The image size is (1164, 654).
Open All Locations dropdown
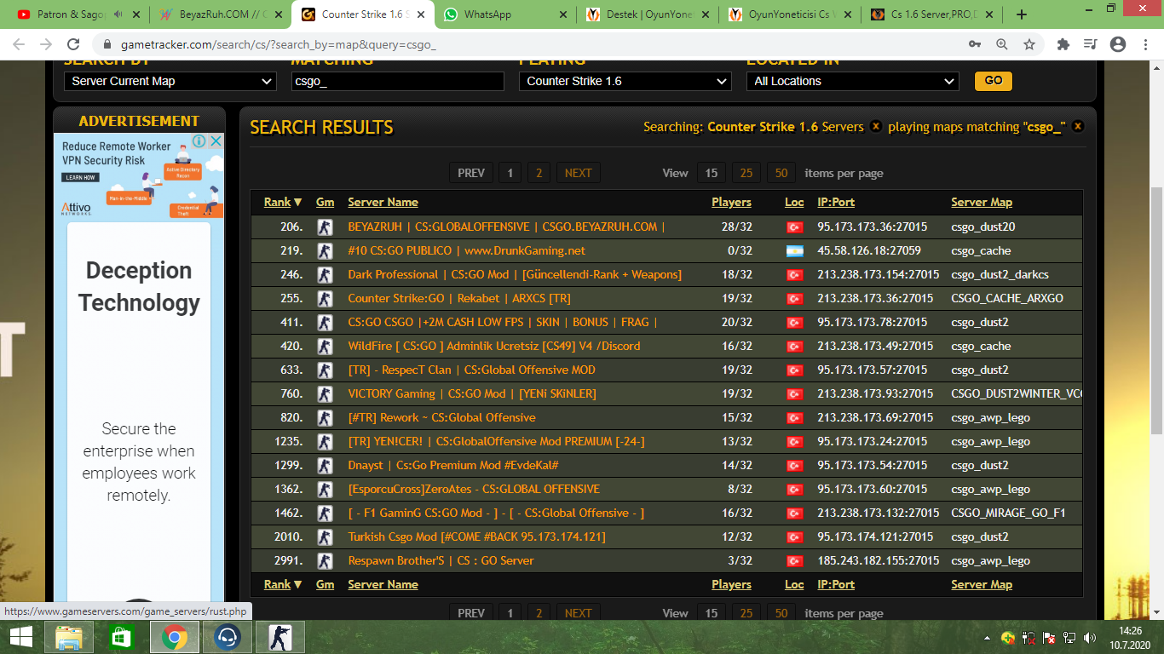tap(853, 81)
